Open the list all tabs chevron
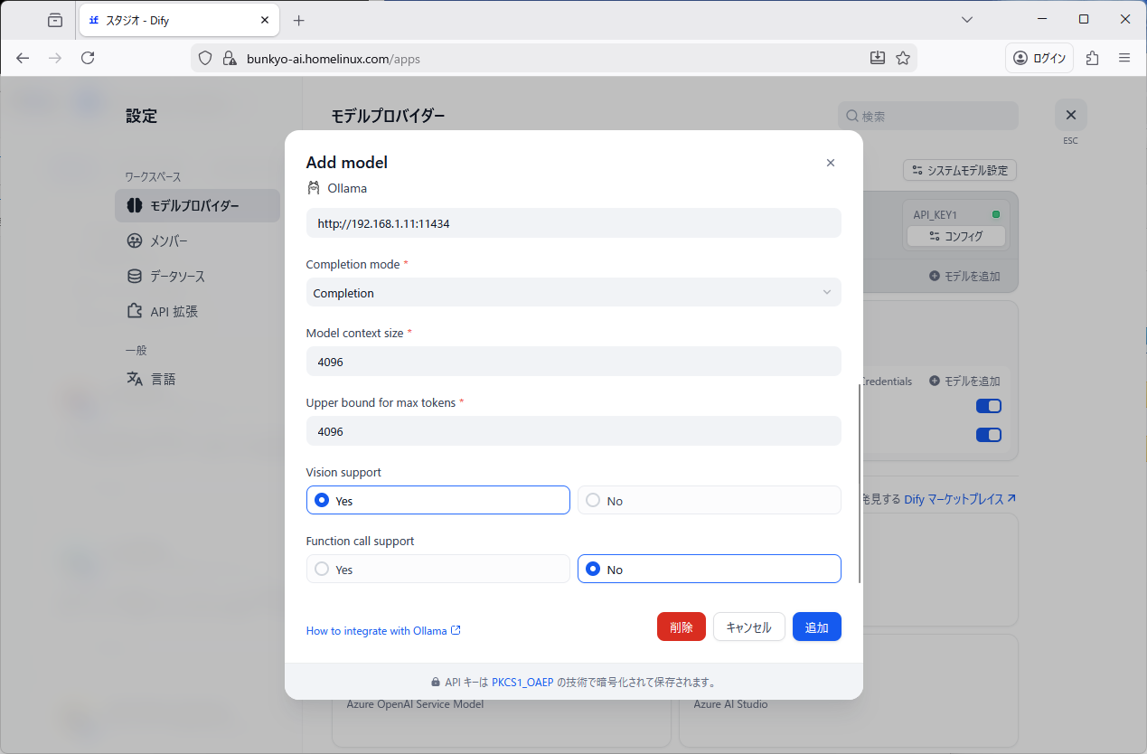The width and height of the screenshot is (1147, 754). coord(967,19)
